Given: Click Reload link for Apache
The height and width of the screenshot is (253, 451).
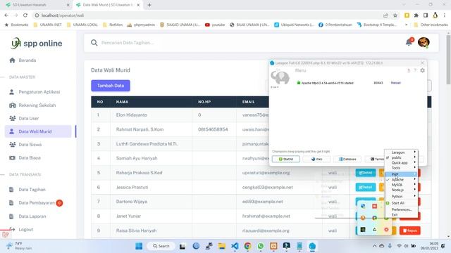Looking at the screenshot, I should tap(395, 83).
